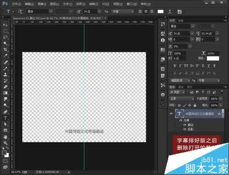Image resolution: width=229 pixels, height=175 pixels.
Task: Open the Image (图像) menu
Action: [42, 4]
